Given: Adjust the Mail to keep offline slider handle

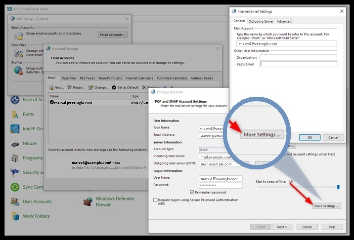Looking at the screenshot, I should (x=338, y=187).
